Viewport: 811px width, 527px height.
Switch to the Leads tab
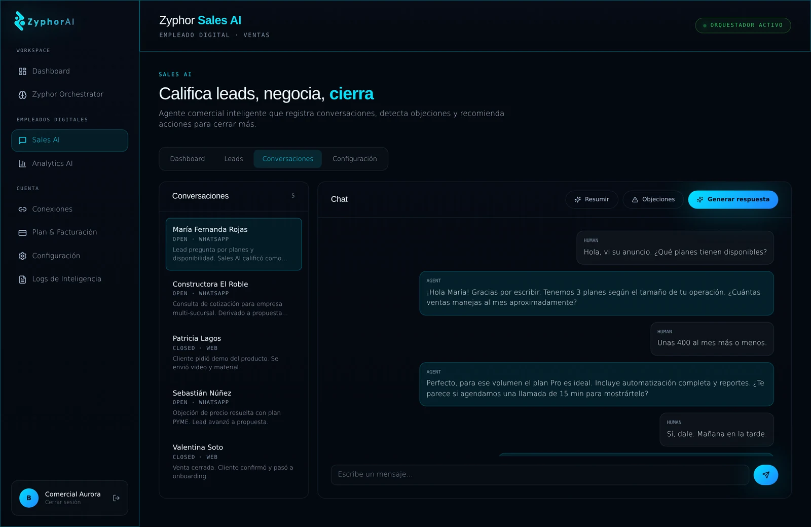coord(234,159)
